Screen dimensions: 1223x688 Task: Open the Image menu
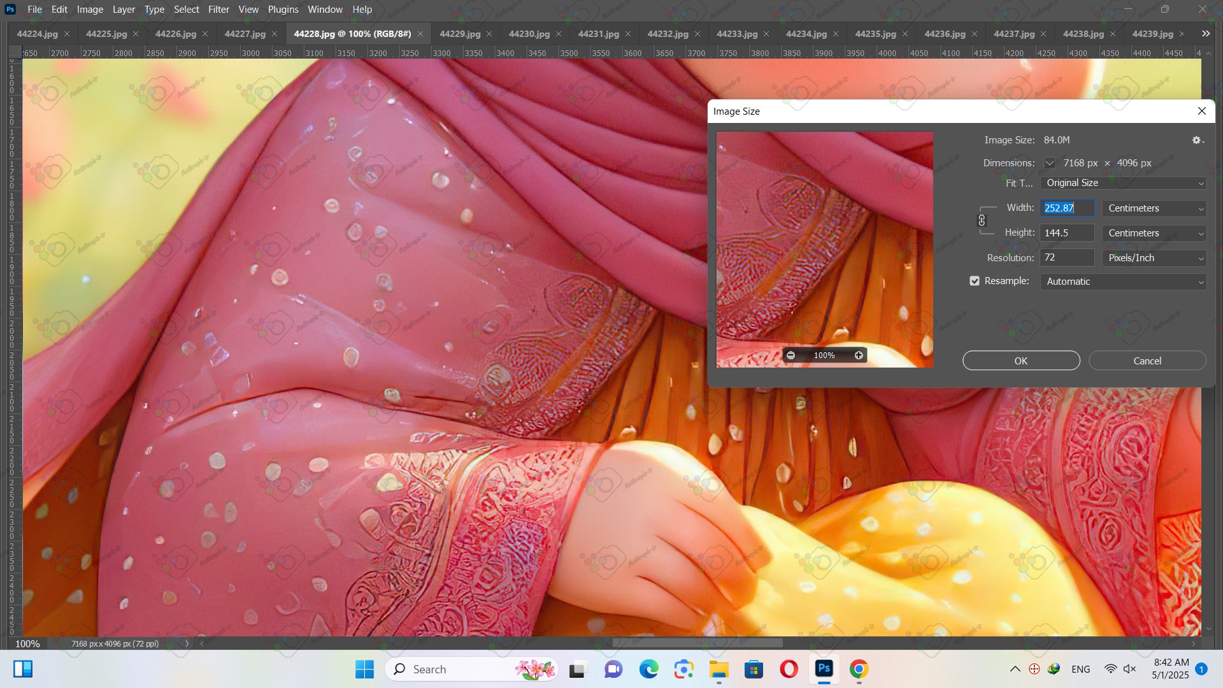click(90, 10)
